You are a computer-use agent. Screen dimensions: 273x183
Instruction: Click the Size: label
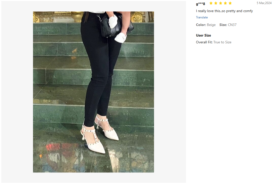pyautogui.click(x=223, y=25)
